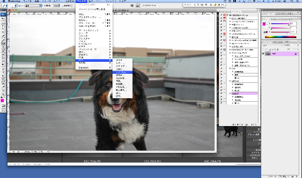302x178 pixels.
Task: Select the Gradient tool
Action: pyautogui.click(x=3, y=58)
